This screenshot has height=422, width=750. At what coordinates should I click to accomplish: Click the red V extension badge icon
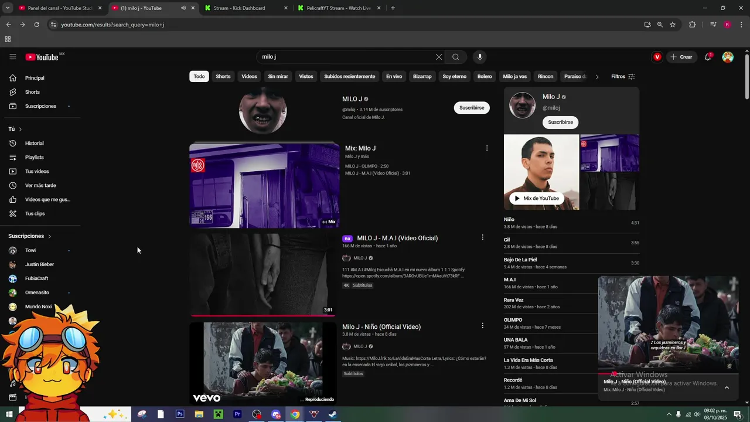[657, 57]
